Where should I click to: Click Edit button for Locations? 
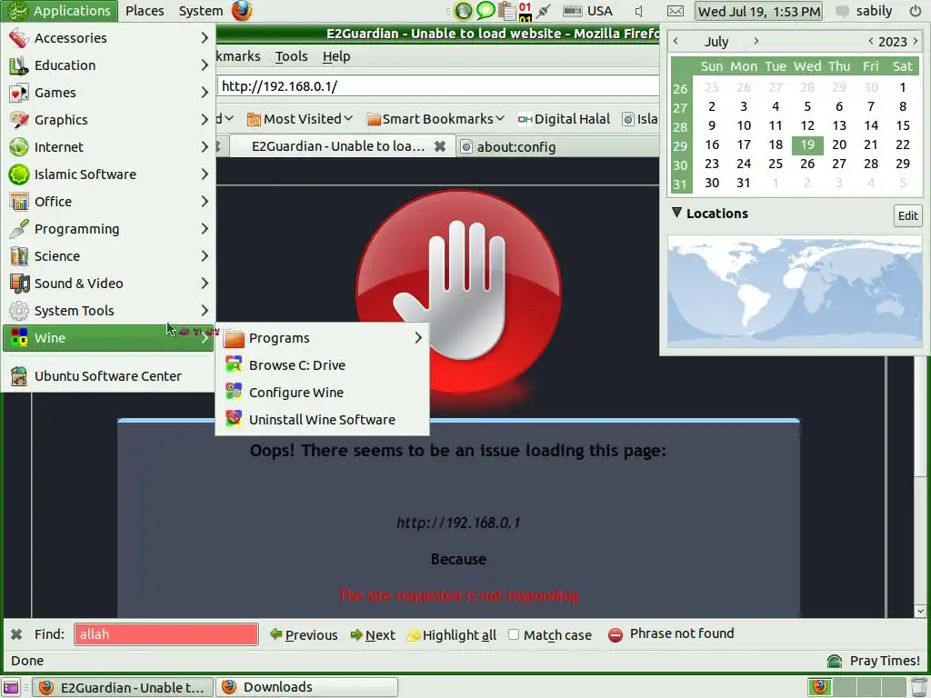[x=908, y=215]
